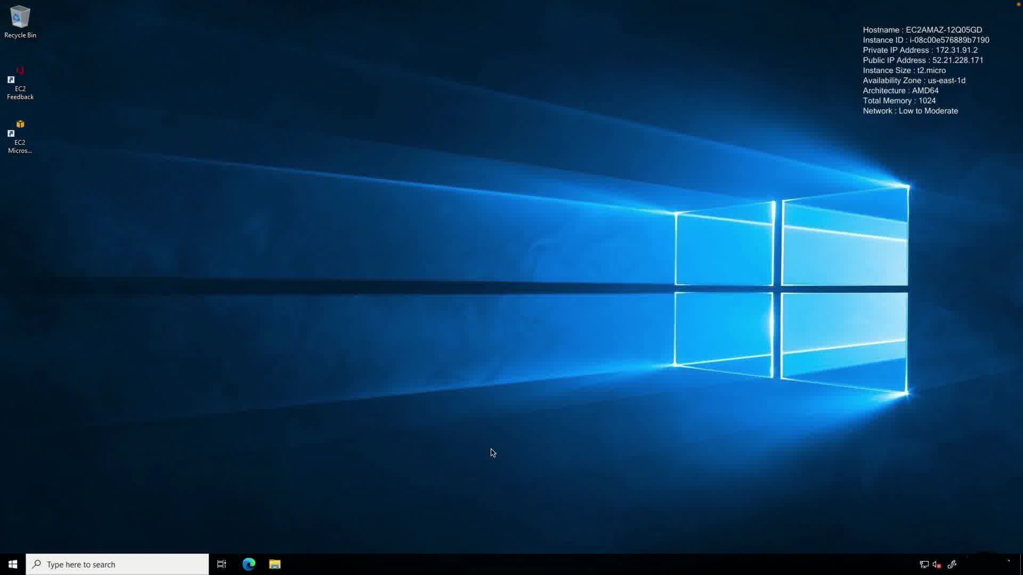Click the Instance ID text line
Screen dimensions: 1023x575
tap(925, 40)
